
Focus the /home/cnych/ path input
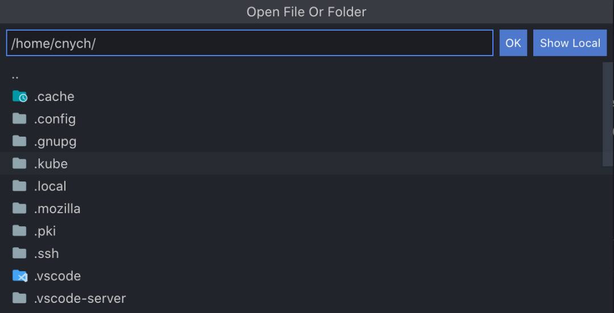tap(250, 43)
